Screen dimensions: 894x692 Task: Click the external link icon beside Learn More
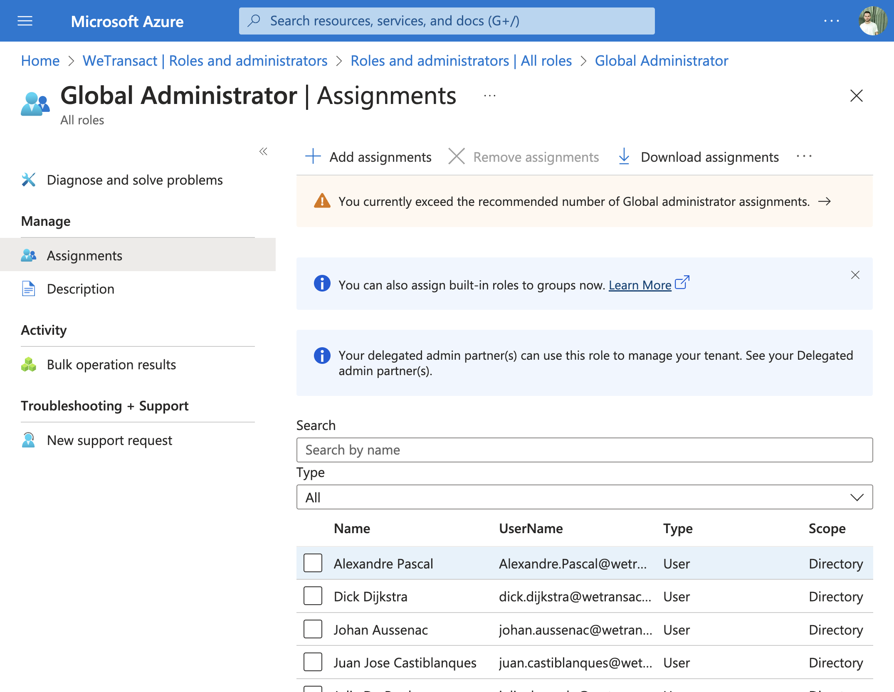(682, 282)
